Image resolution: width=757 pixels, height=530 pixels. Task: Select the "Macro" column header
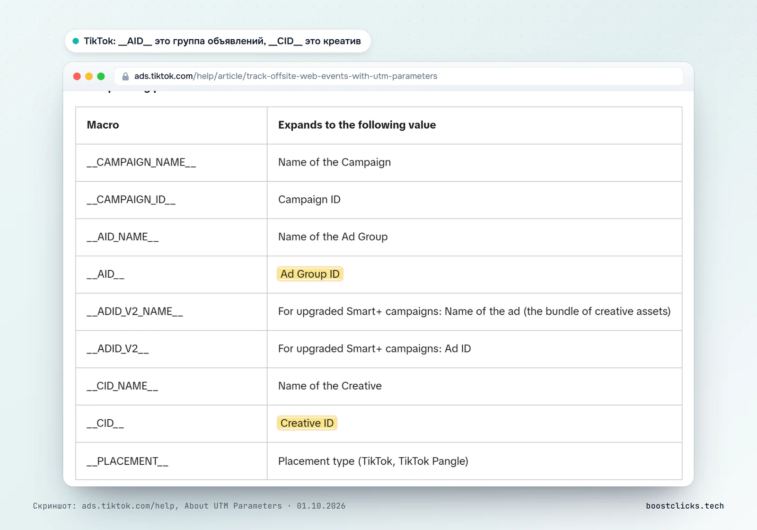coord(171,125)
